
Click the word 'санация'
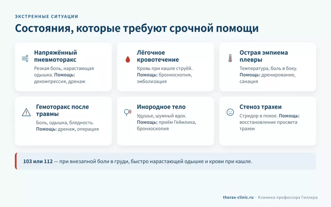pos(249,81)
